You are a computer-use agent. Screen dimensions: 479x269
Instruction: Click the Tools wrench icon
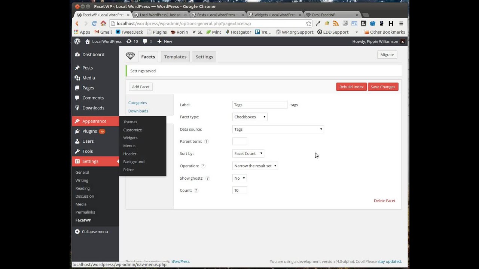click(77, 151)
